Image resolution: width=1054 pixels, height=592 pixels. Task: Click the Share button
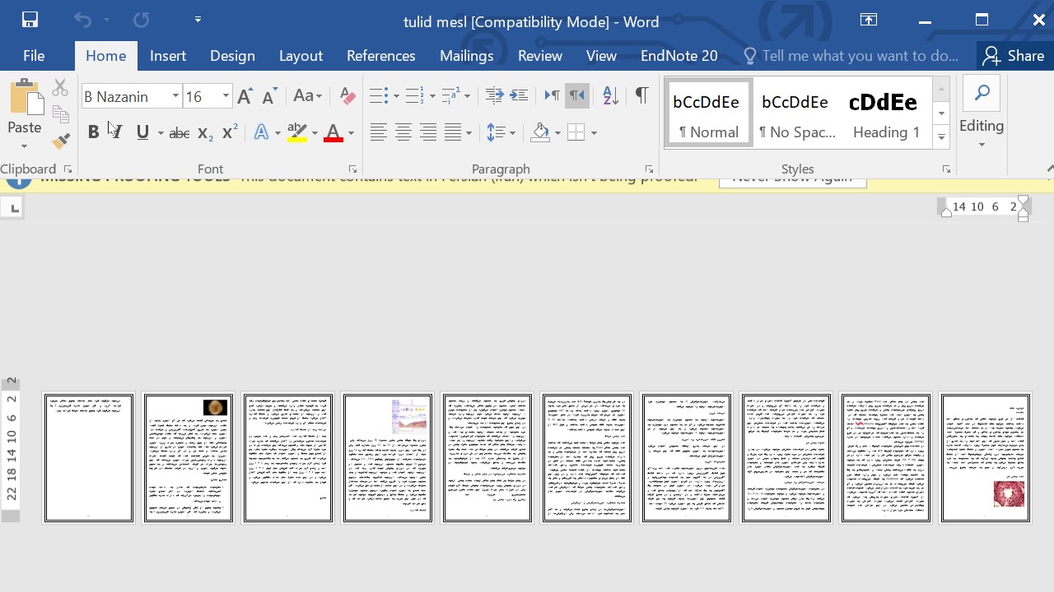pyautogui.click(x=1014, y=56)
